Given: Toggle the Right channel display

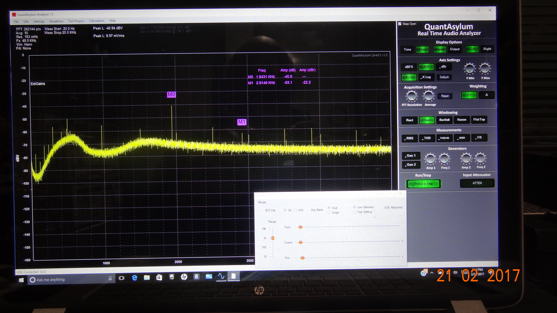Looking at the screenshot, I should coord(487,49).
